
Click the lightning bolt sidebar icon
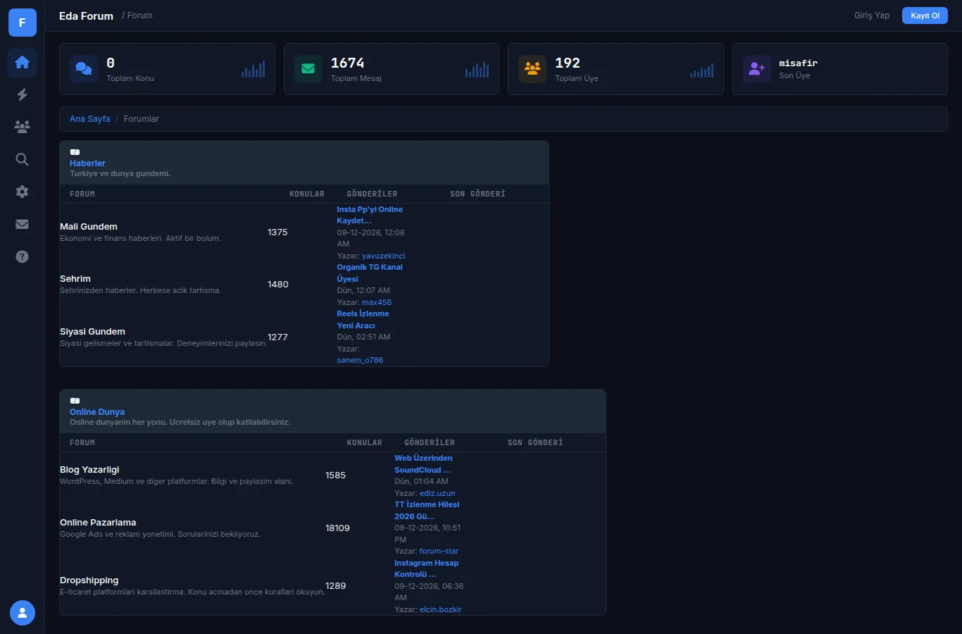tap(22, 94)
